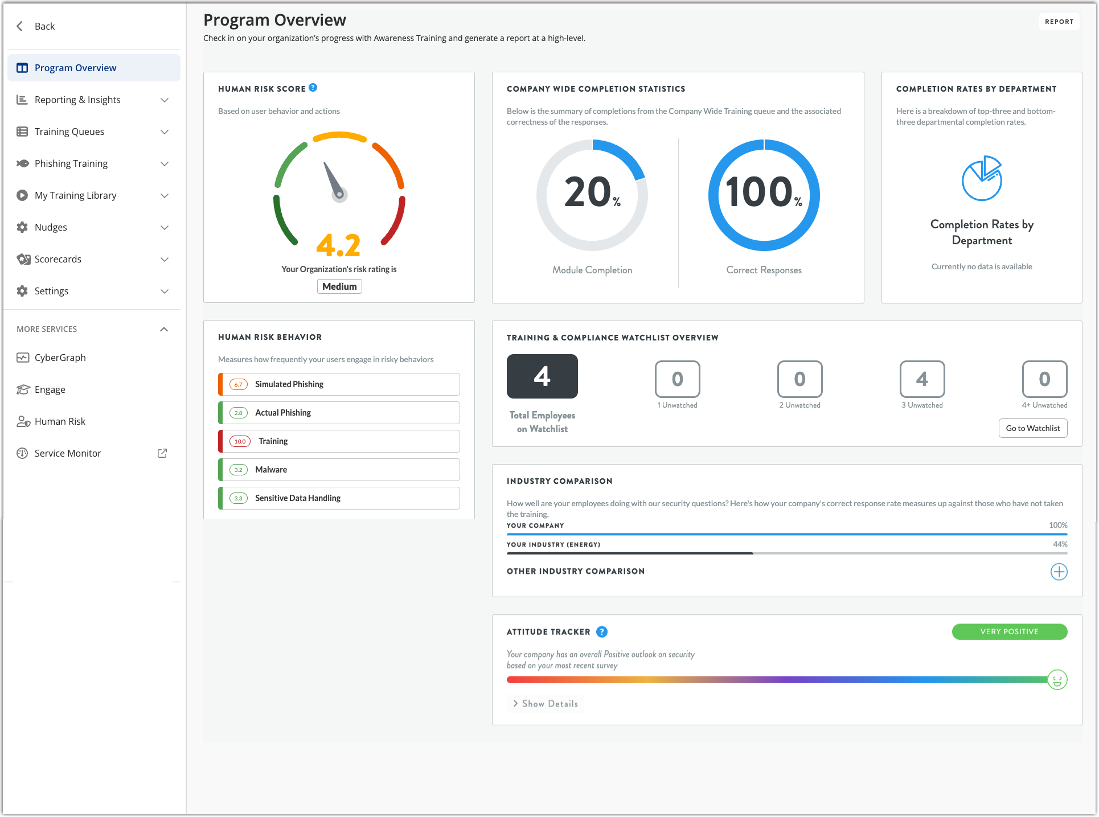The width and height of the screenshot is (1099, 817).
Task: Switch to Program Overview in the sidebar
Action: (75, 67)
